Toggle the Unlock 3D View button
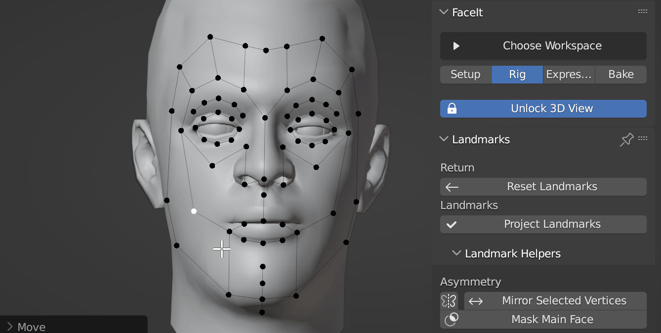This screenshot has width=661, height=333. coord(543,109)
